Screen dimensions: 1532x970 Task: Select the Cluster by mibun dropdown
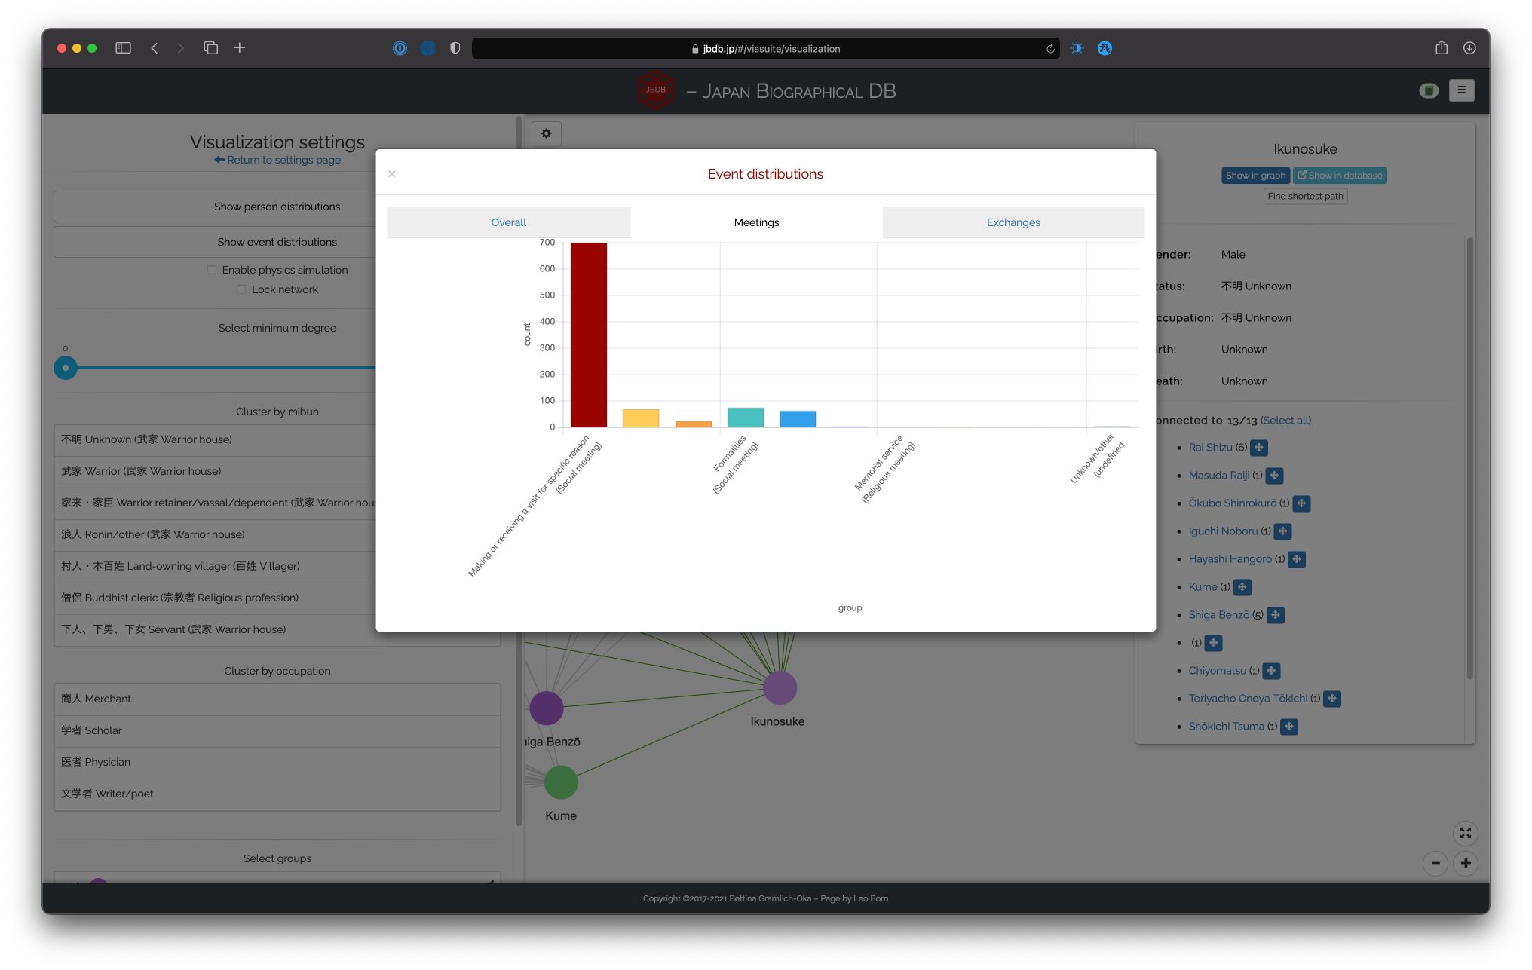tap(277, 411)
